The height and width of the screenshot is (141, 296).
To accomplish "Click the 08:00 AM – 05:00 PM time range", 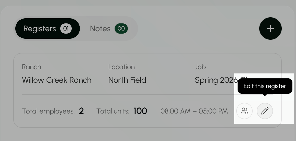I will 194,111.
